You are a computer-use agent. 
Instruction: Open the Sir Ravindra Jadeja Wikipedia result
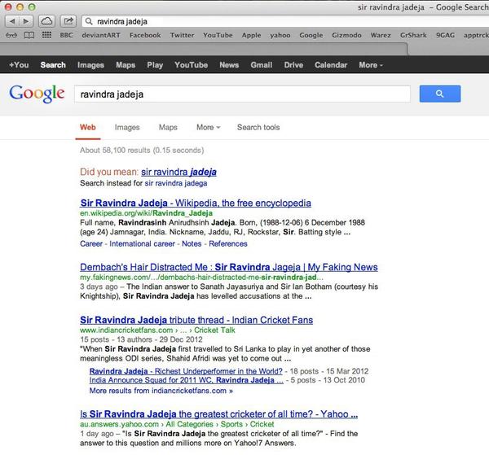coord(196,203)
